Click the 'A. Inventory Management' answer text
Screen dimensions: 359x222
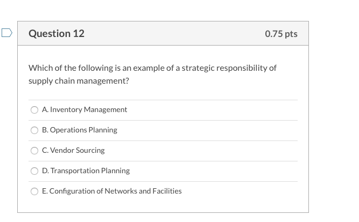(x=85, y=109)
